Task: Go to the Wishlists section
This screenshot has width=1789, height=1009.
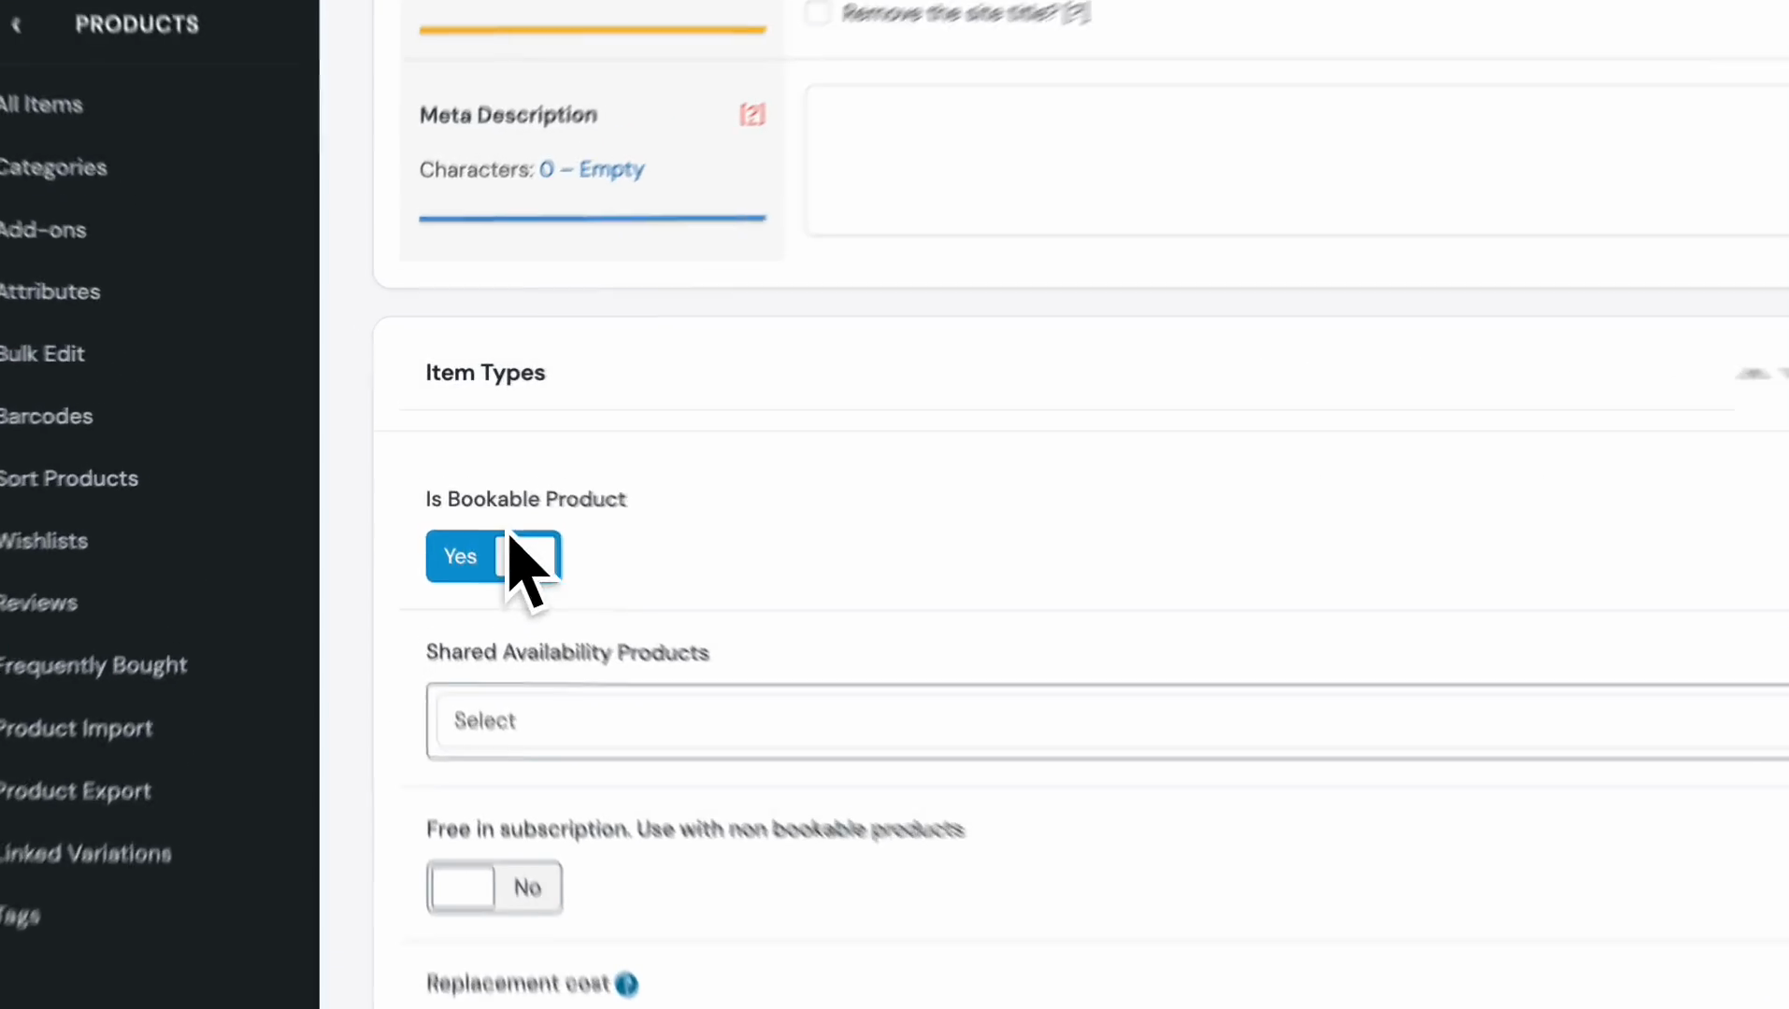Action: pos(44,541)
